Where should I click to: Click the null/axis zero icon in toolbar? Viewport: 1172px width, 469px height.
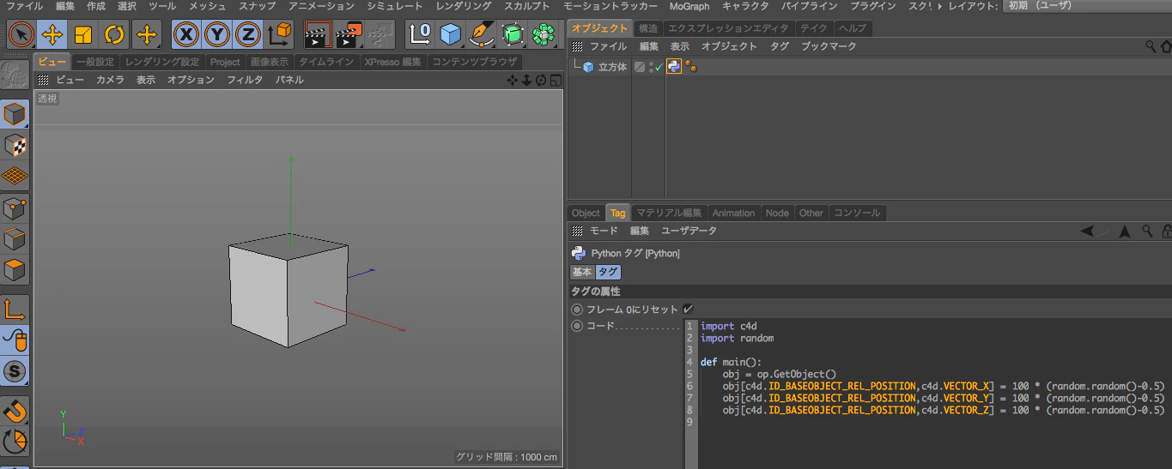coord(420,34)
